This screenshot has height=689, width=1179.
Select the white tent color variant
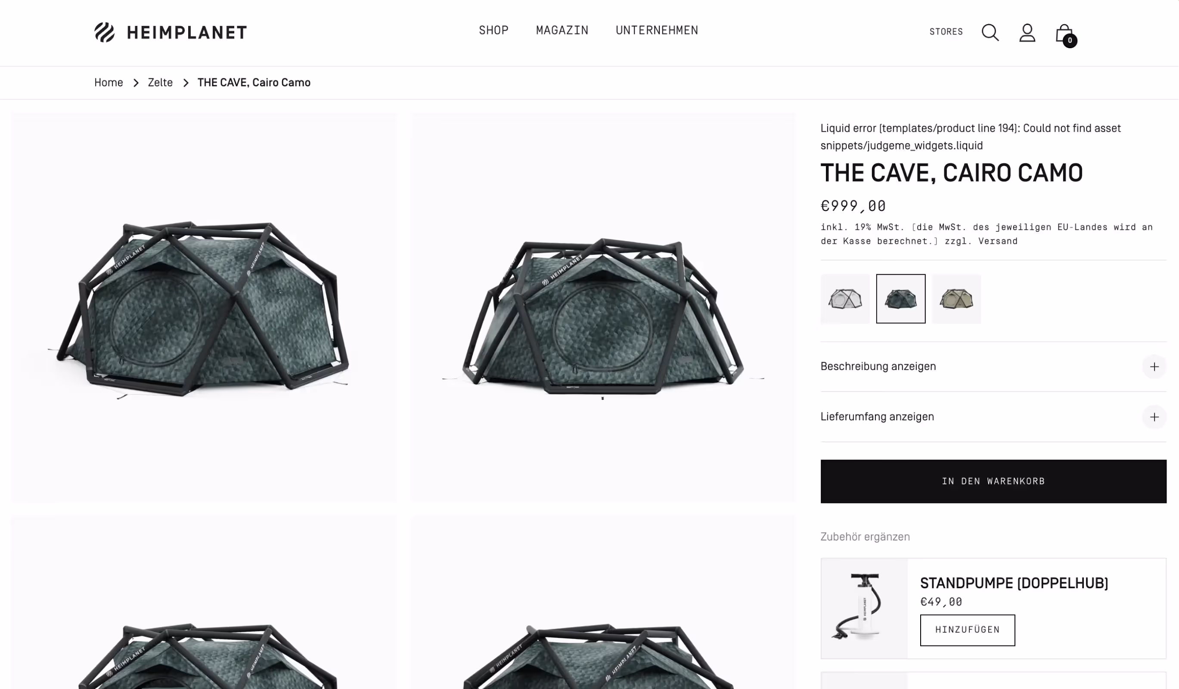point(845,299)
